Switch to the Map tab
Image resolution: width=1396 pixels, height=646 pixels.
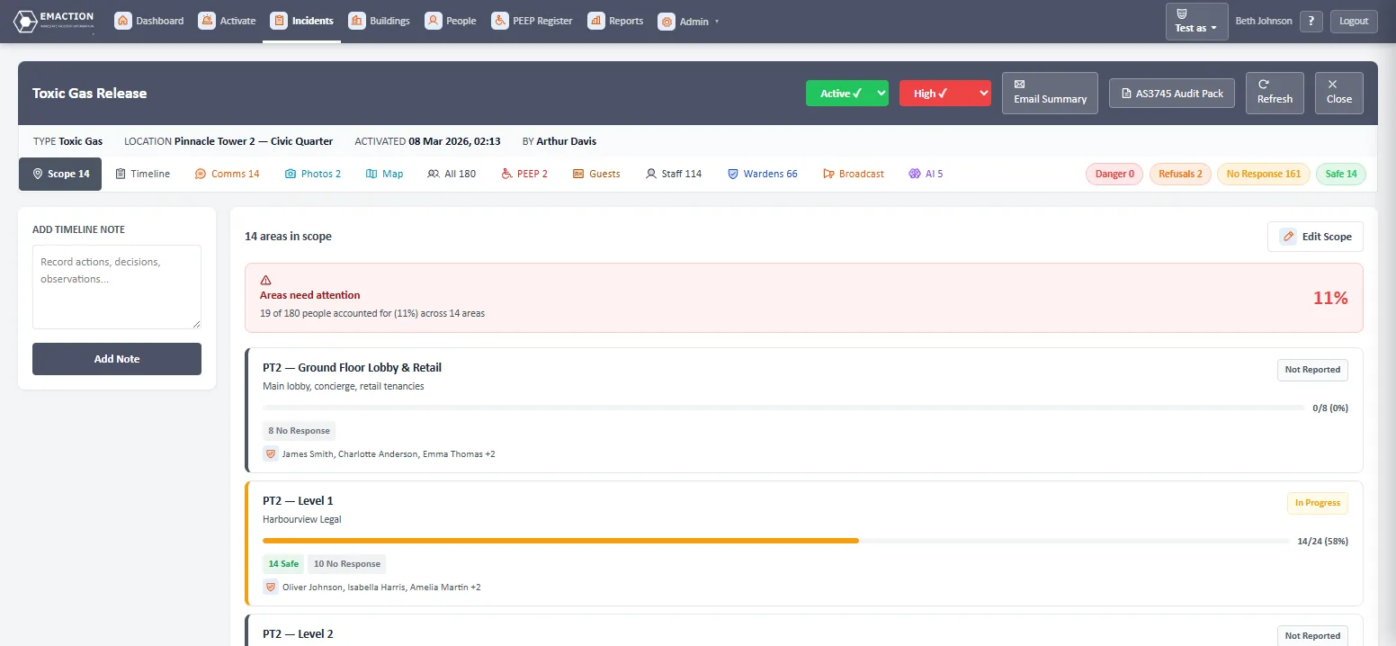click(384, 174)
